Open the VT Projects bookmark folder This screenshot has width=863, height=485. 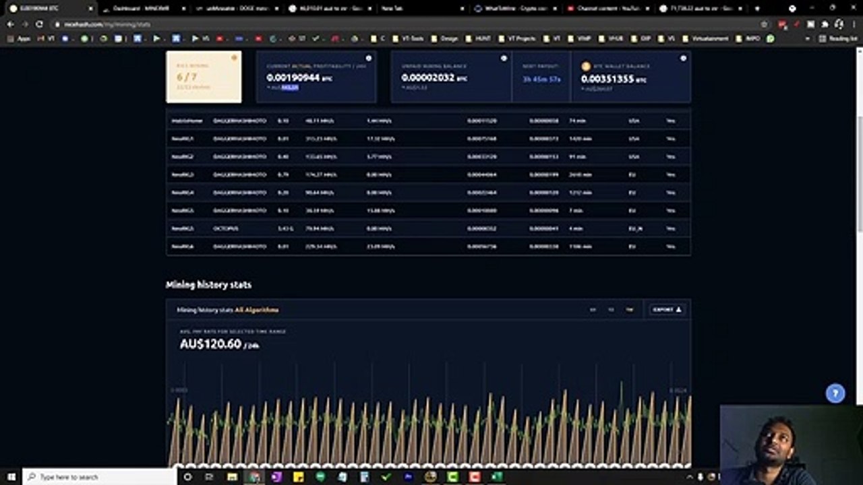click(x=516, y=38)
